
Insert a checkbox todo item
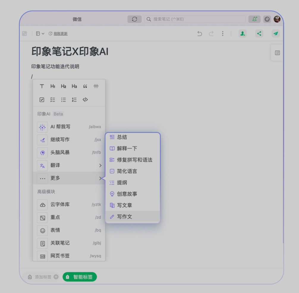[x=42, y=100]
